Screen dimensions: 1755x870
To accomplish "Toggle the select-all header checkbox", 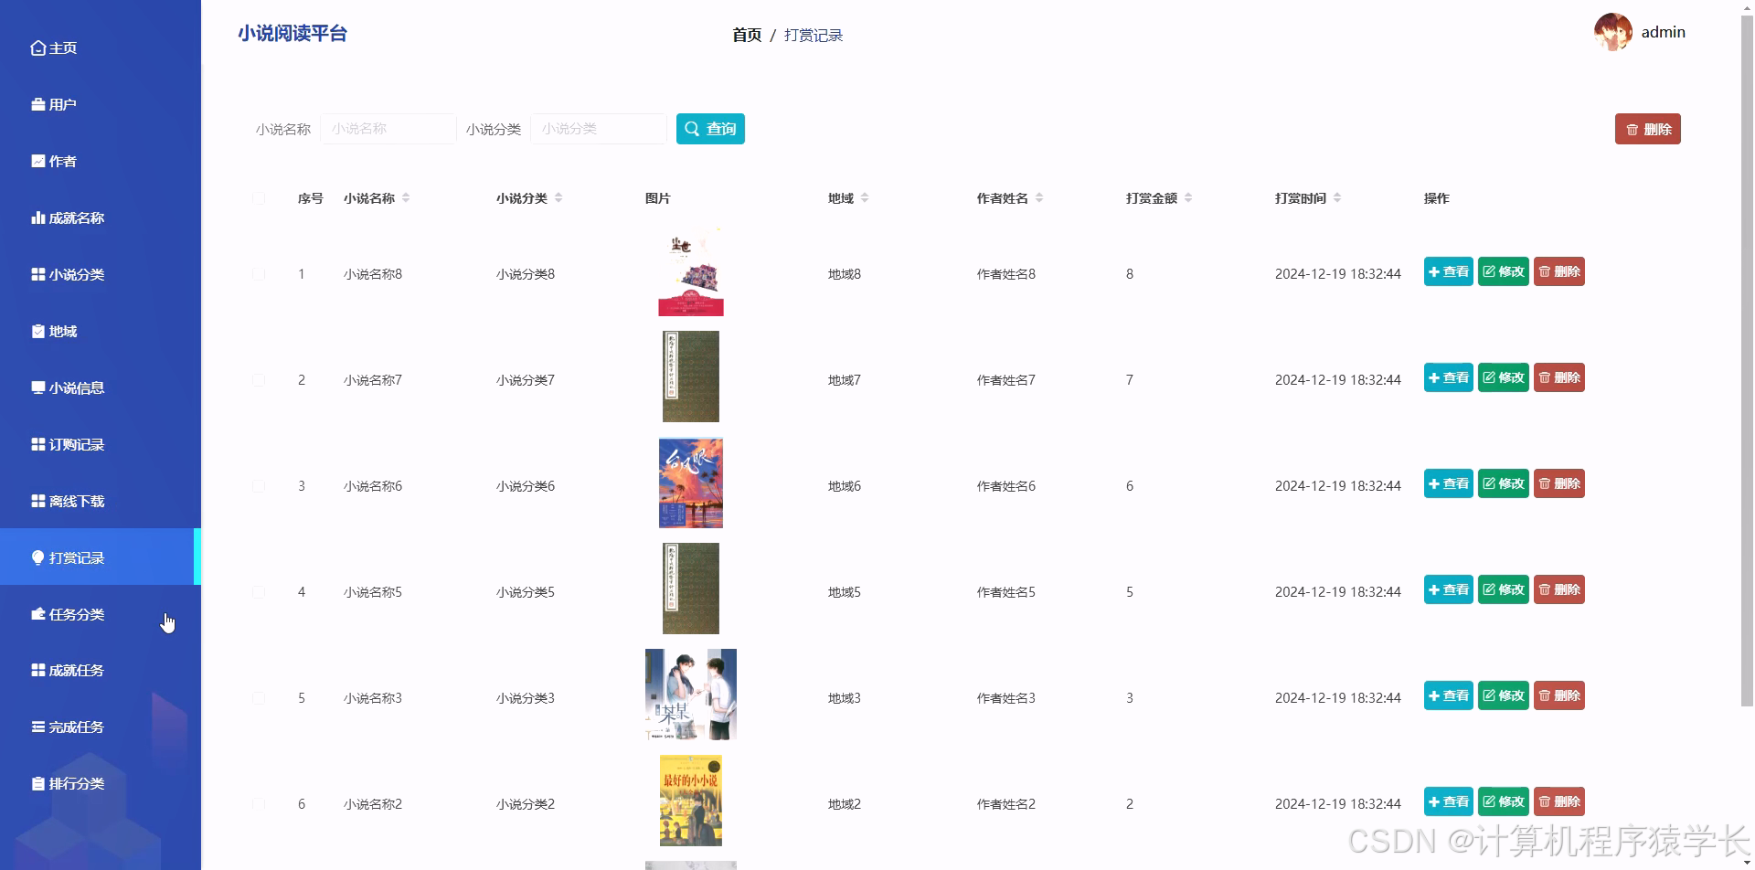I will [259, 198].
